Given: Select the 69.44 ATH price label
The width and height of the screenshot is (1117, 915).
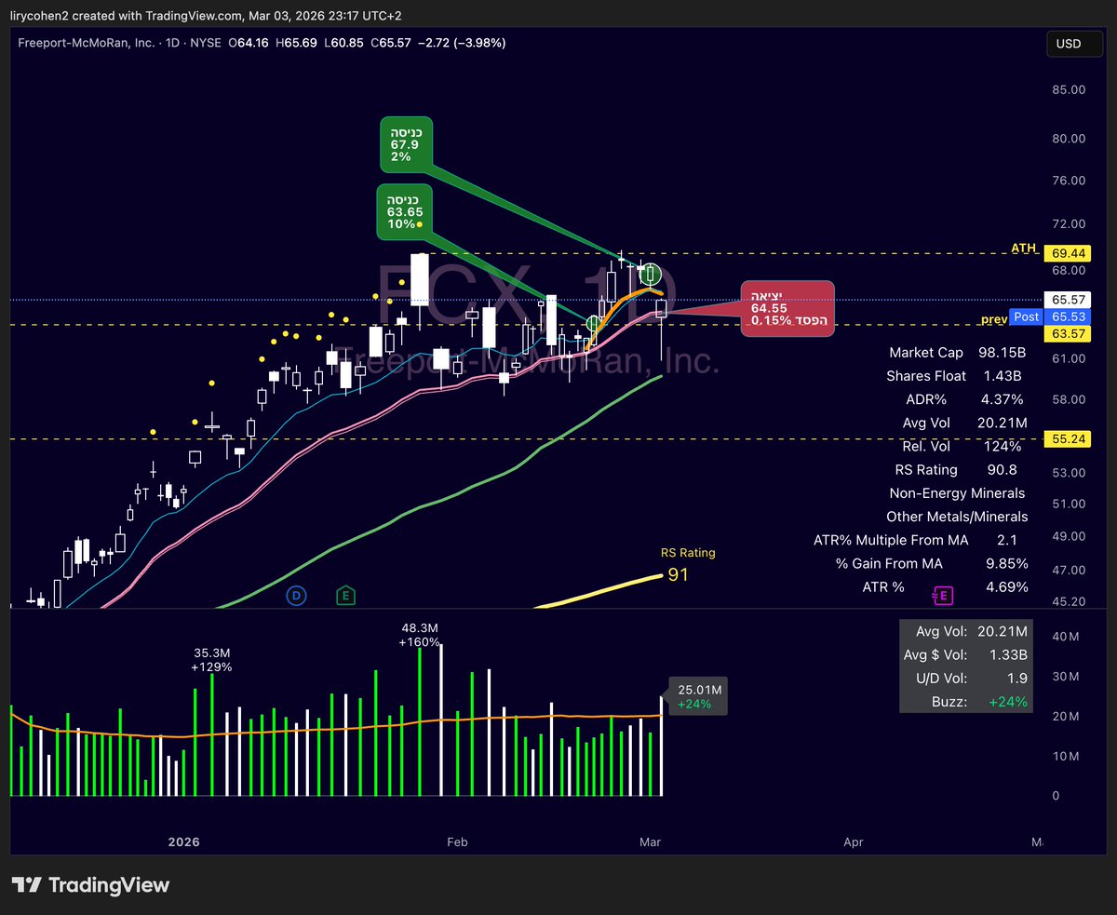Looking at the screenshot, I should tap(1066, 253).
